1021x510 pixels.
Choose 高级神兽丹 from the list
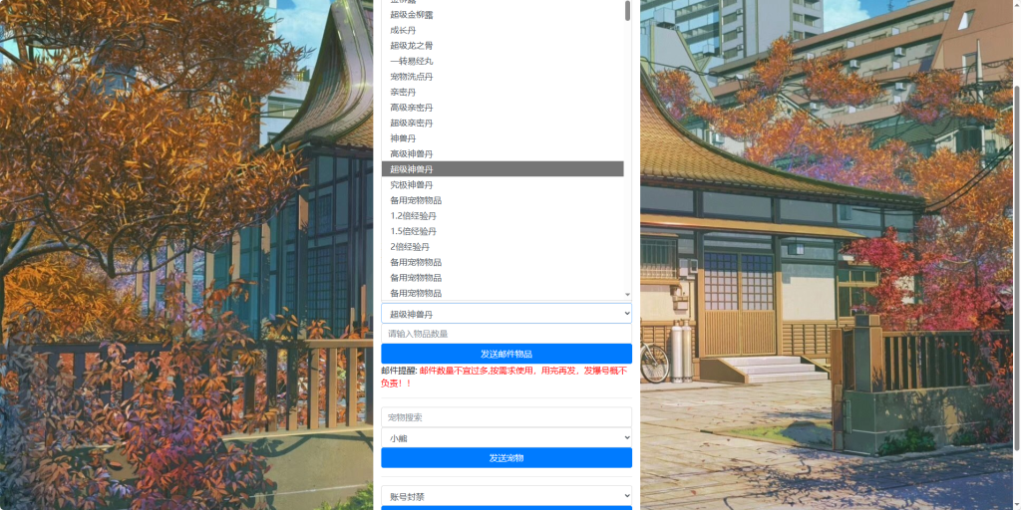point(503,154)
